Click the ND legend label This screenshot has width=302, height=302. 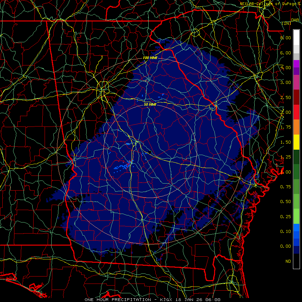pos(288,261)
